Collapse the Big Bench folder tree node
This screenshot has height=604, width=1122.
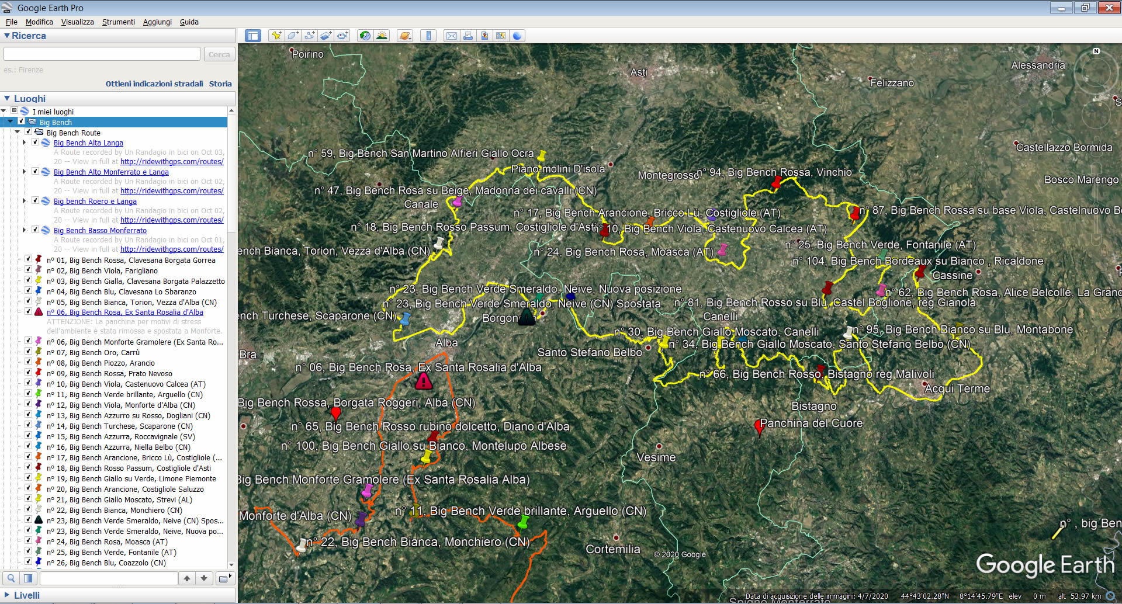(11, 122)
